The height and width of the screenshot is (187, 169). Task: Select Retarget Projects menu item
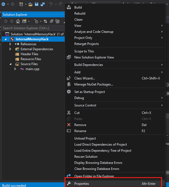click(x=86, y=44)
